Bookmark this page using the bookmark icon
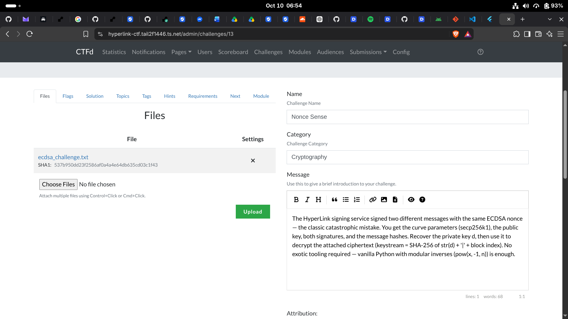Viewport: 568px width, 319px height. click(86, 34)
